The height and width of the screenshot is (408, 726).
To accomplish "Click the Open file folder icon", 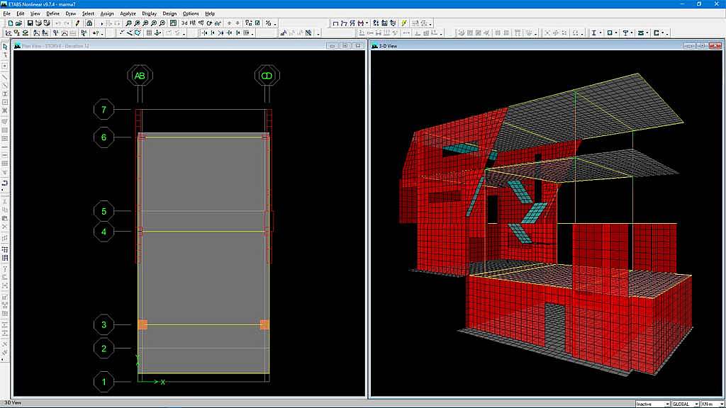I will 18,23.
